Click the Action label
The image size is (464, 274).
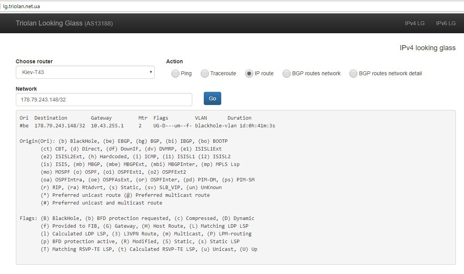click(174, 61)
